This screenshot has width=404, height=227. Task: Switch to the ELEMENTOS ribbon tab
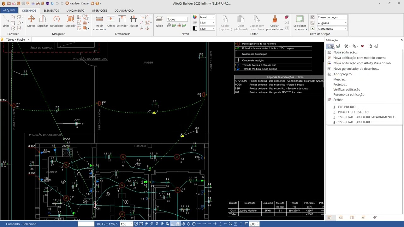point(51,10)
